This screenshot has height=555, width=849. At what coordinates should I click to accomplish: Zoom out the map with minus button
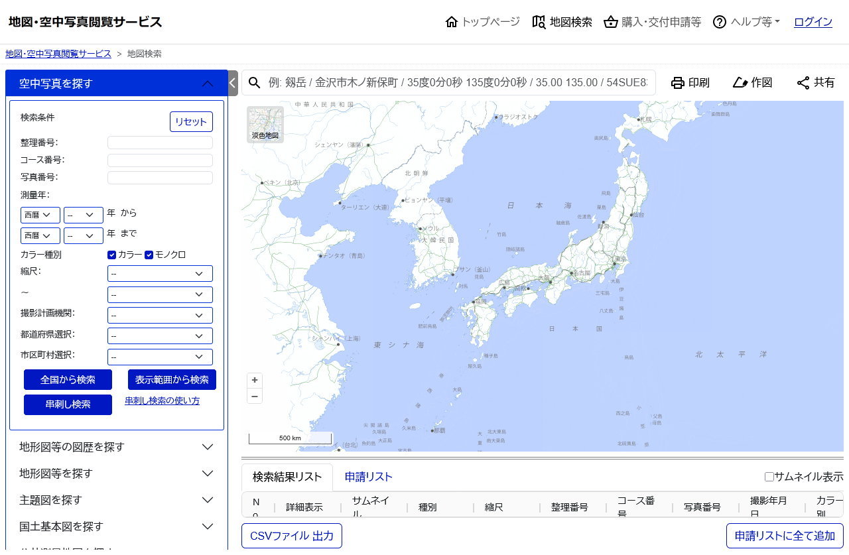tap(255, 396)
